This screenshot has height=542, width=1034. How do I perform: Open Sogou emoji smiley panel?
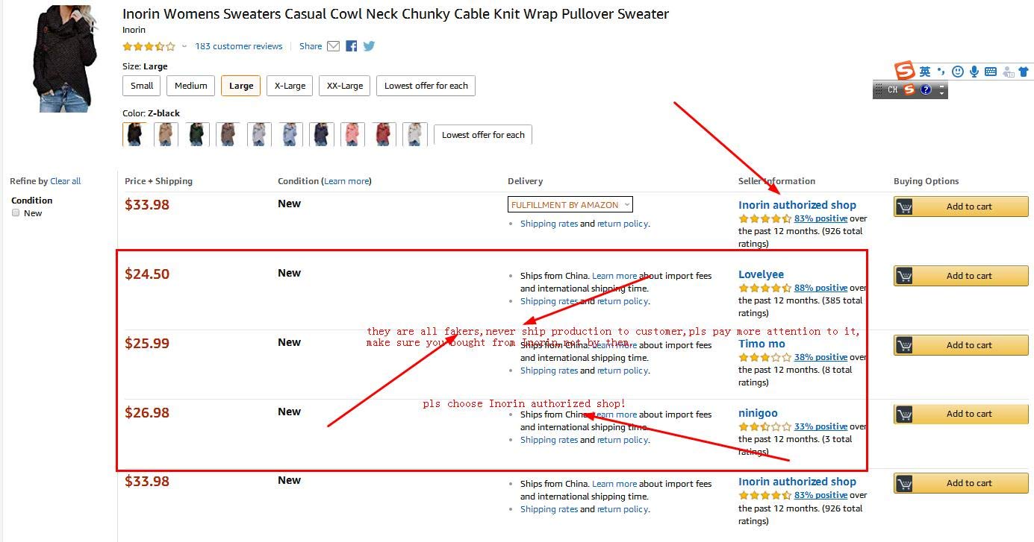(x=958, y=72)
